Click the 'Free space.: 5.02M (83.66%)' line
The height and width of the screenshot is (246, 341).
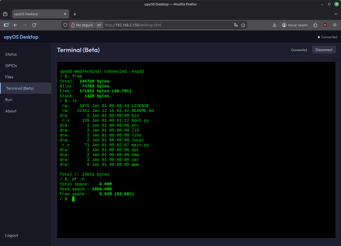point(97,194)
